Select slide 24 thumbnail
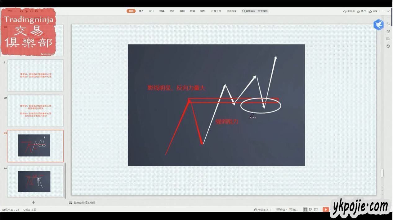This screenshot has width=393, height=220. click(35, 181)
